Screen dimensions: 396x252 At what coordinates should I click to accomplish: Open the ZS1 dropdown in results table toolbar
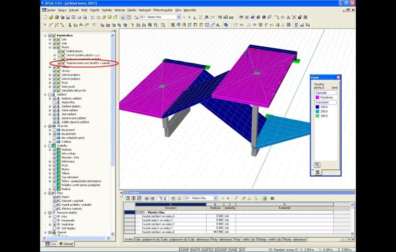click(215, 198)
